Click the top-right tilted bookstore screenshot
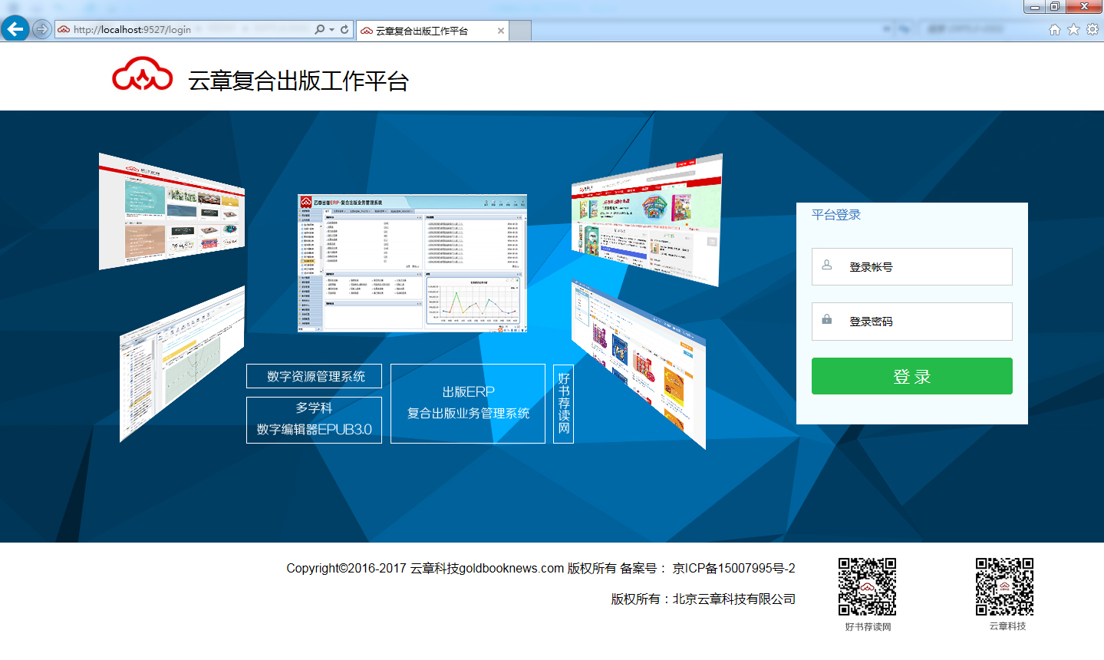Screen dimensions: 1104x660 point(646,220)
